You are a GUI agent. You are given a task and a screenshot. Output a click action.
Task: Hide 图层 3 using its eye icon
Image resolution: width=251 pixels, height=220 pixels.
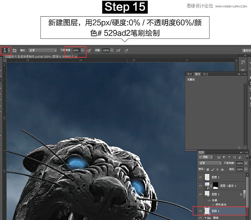[201, 177]
